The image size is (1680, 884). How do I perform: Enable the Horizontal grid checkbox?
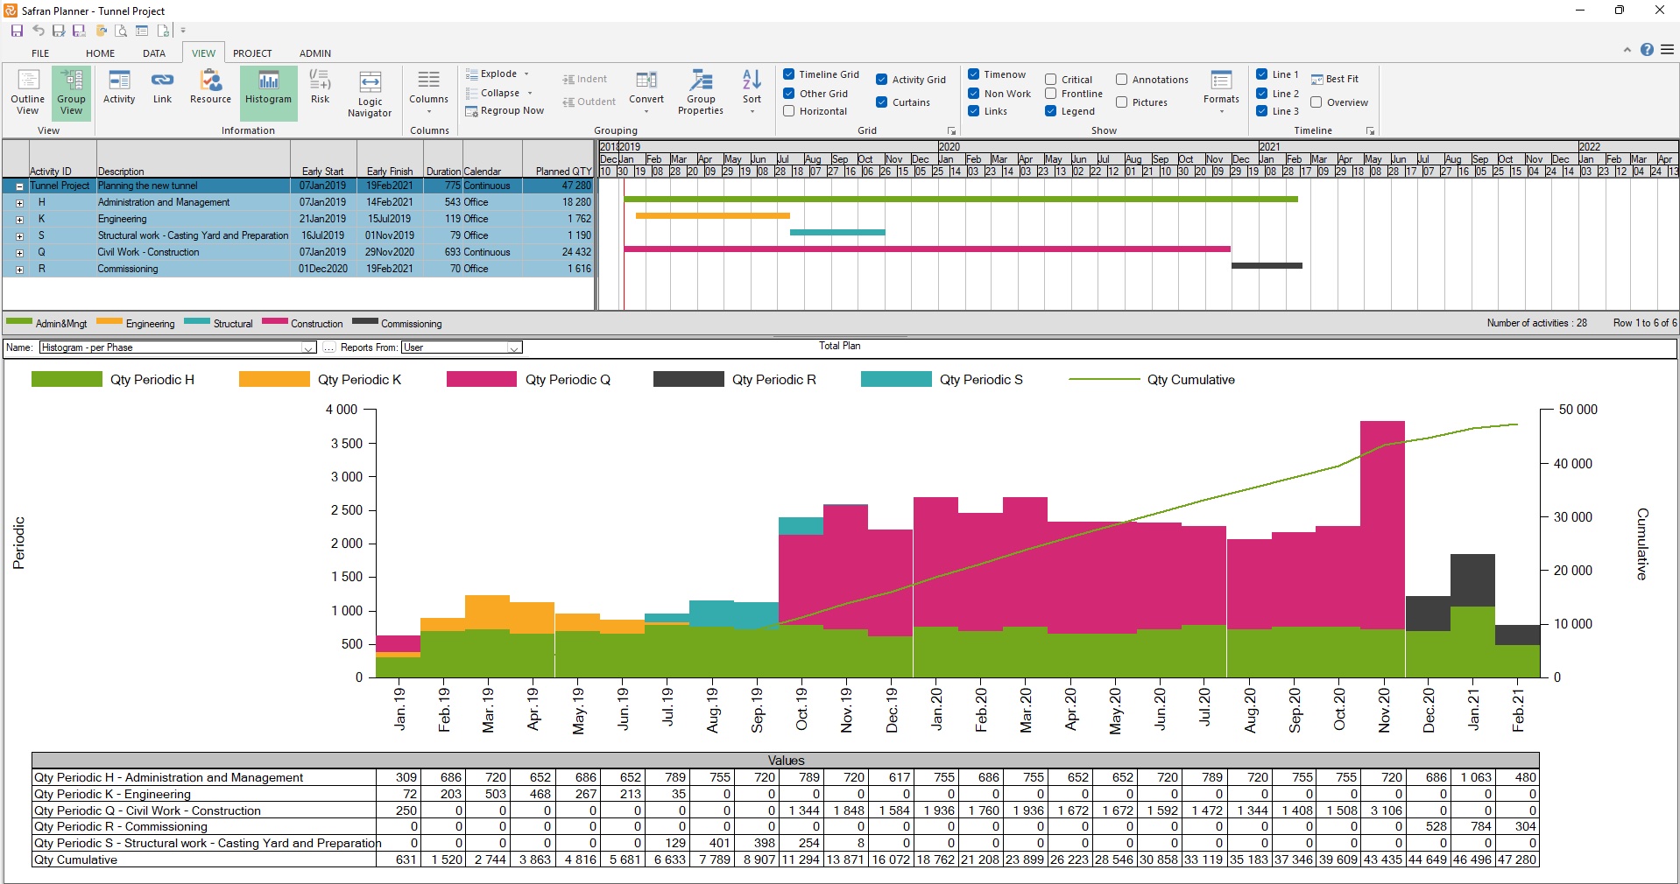[789, 111]
